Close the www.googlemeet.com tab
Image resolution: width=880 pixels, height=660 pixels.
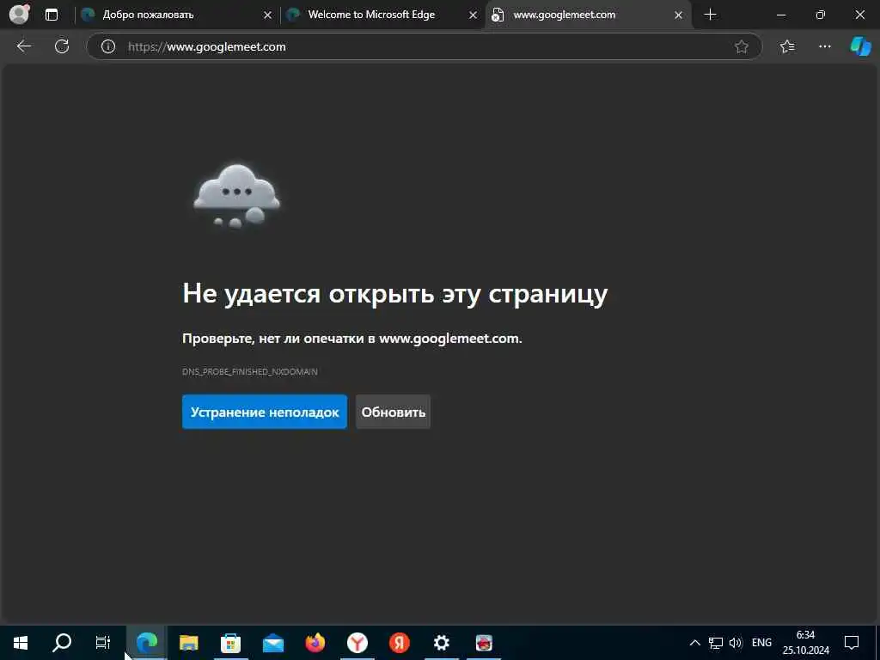point(678,15)
